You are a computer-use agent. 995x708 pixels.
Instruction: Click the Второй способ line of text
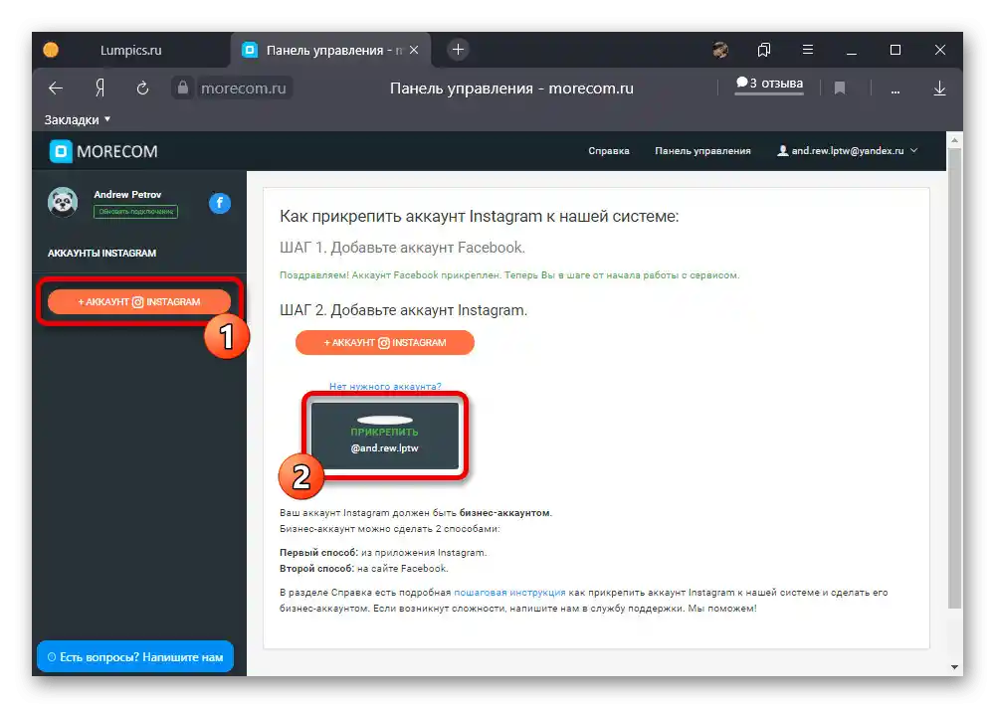(363, 569)
